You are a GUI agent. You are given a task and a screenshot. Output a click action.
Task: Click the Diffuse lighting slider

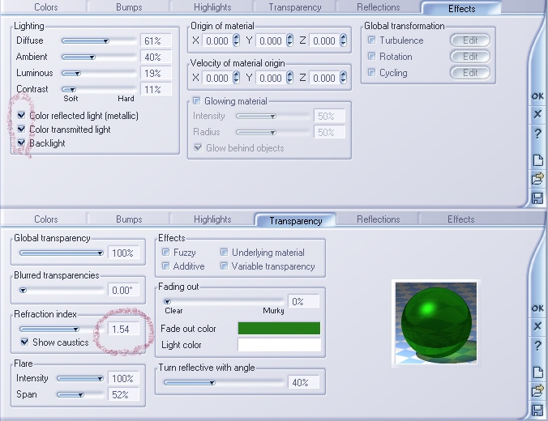99,40
